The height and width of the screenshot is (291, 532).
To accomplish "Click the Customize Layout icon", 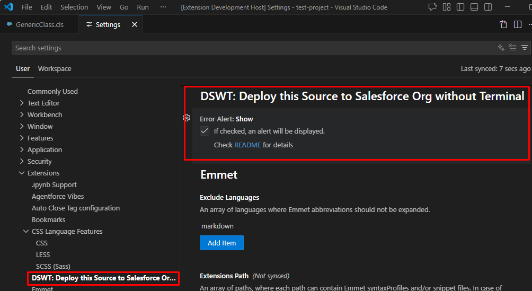I will point(447,7).
